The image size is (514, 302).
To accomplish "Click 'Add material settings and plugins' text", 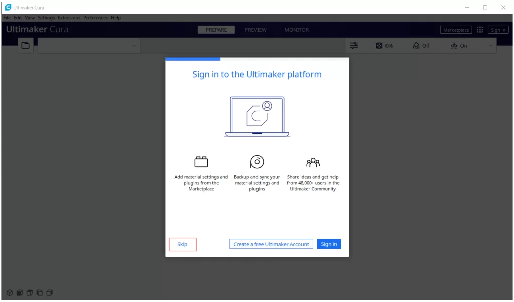I will (x=201, y=183).
